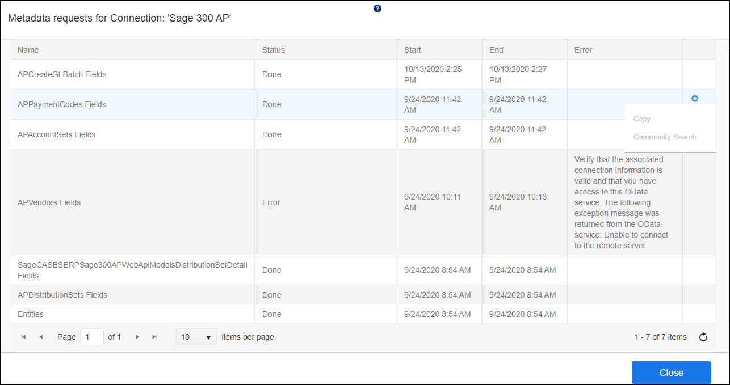Screen dimensions: 730x385
Task: Go to the last page
Action: coord(154,337)
